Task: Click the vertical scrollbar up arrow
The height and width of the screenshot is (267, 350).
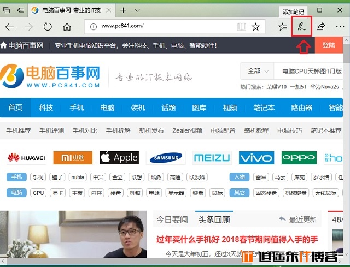Action: (346, 40)
